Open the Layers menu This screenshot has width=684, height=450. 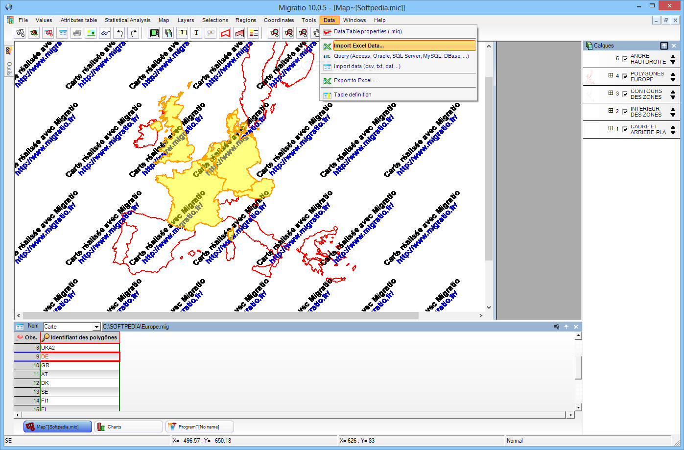[186, 20]
